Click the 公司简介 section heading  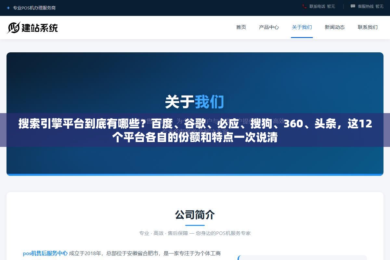tap(195, 215)
